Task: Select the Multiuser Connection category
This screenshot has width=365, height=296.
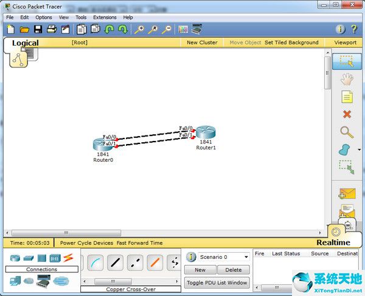Action: click(61, 281)
